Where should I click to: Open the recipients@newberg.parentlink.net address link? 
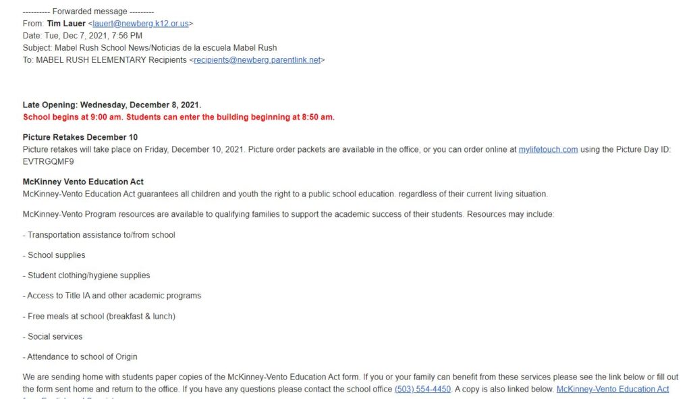[257, 60]
